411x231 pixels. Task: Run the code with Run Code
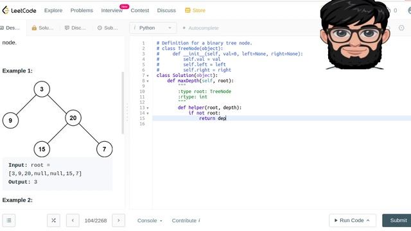(x=353, y=221)
